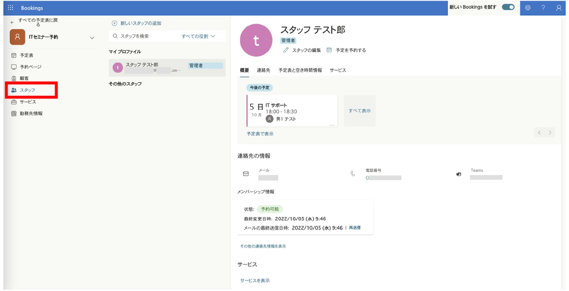The image size is (569, 291).
Task: Click the すべて表示 button
Action: 360,111
